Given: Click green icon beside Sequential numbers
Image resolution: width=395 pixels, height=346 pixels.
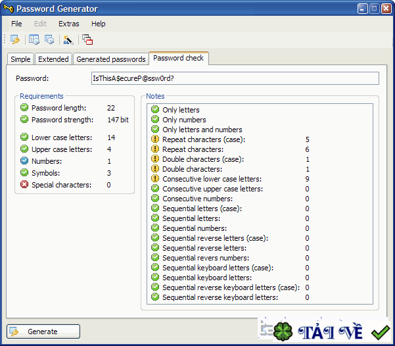Looking at the screenshot, I should [155, 228].
